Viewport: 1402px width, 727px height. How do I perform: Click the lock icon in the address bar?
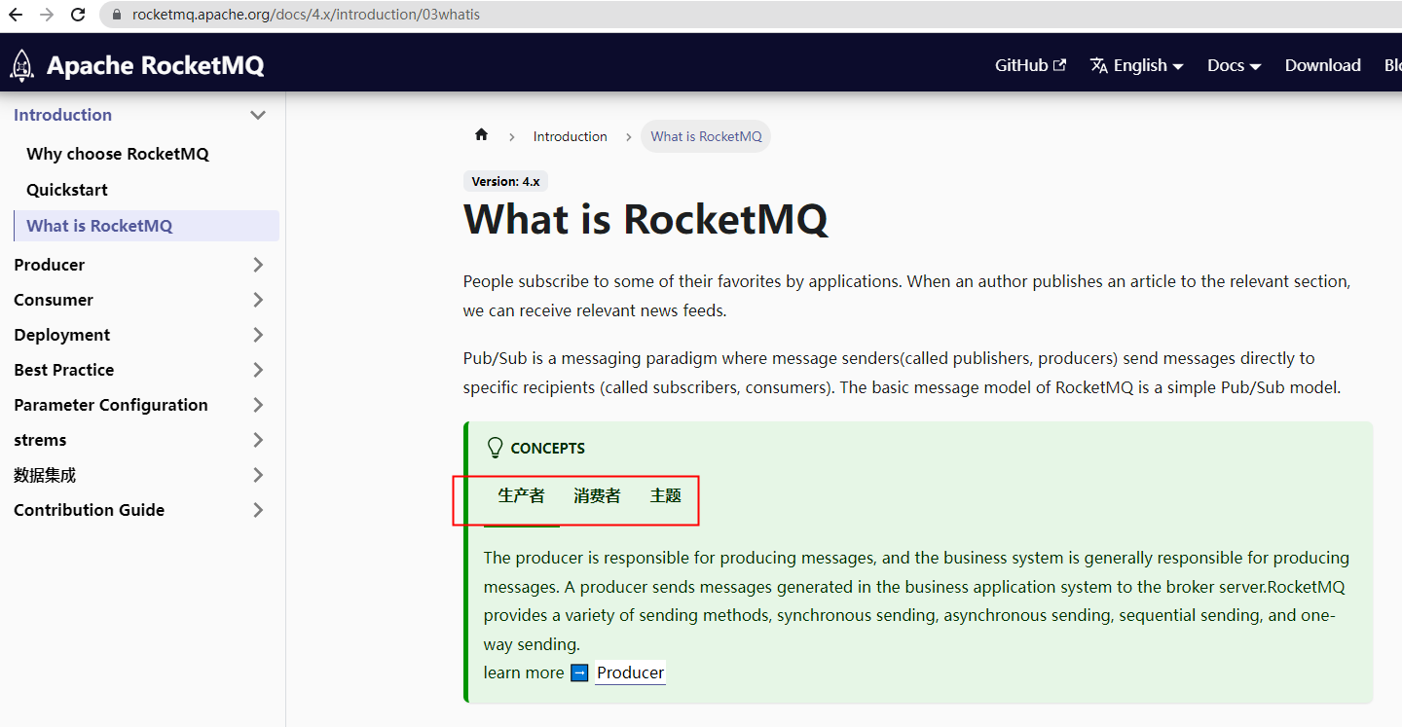[x=116, y=15]
